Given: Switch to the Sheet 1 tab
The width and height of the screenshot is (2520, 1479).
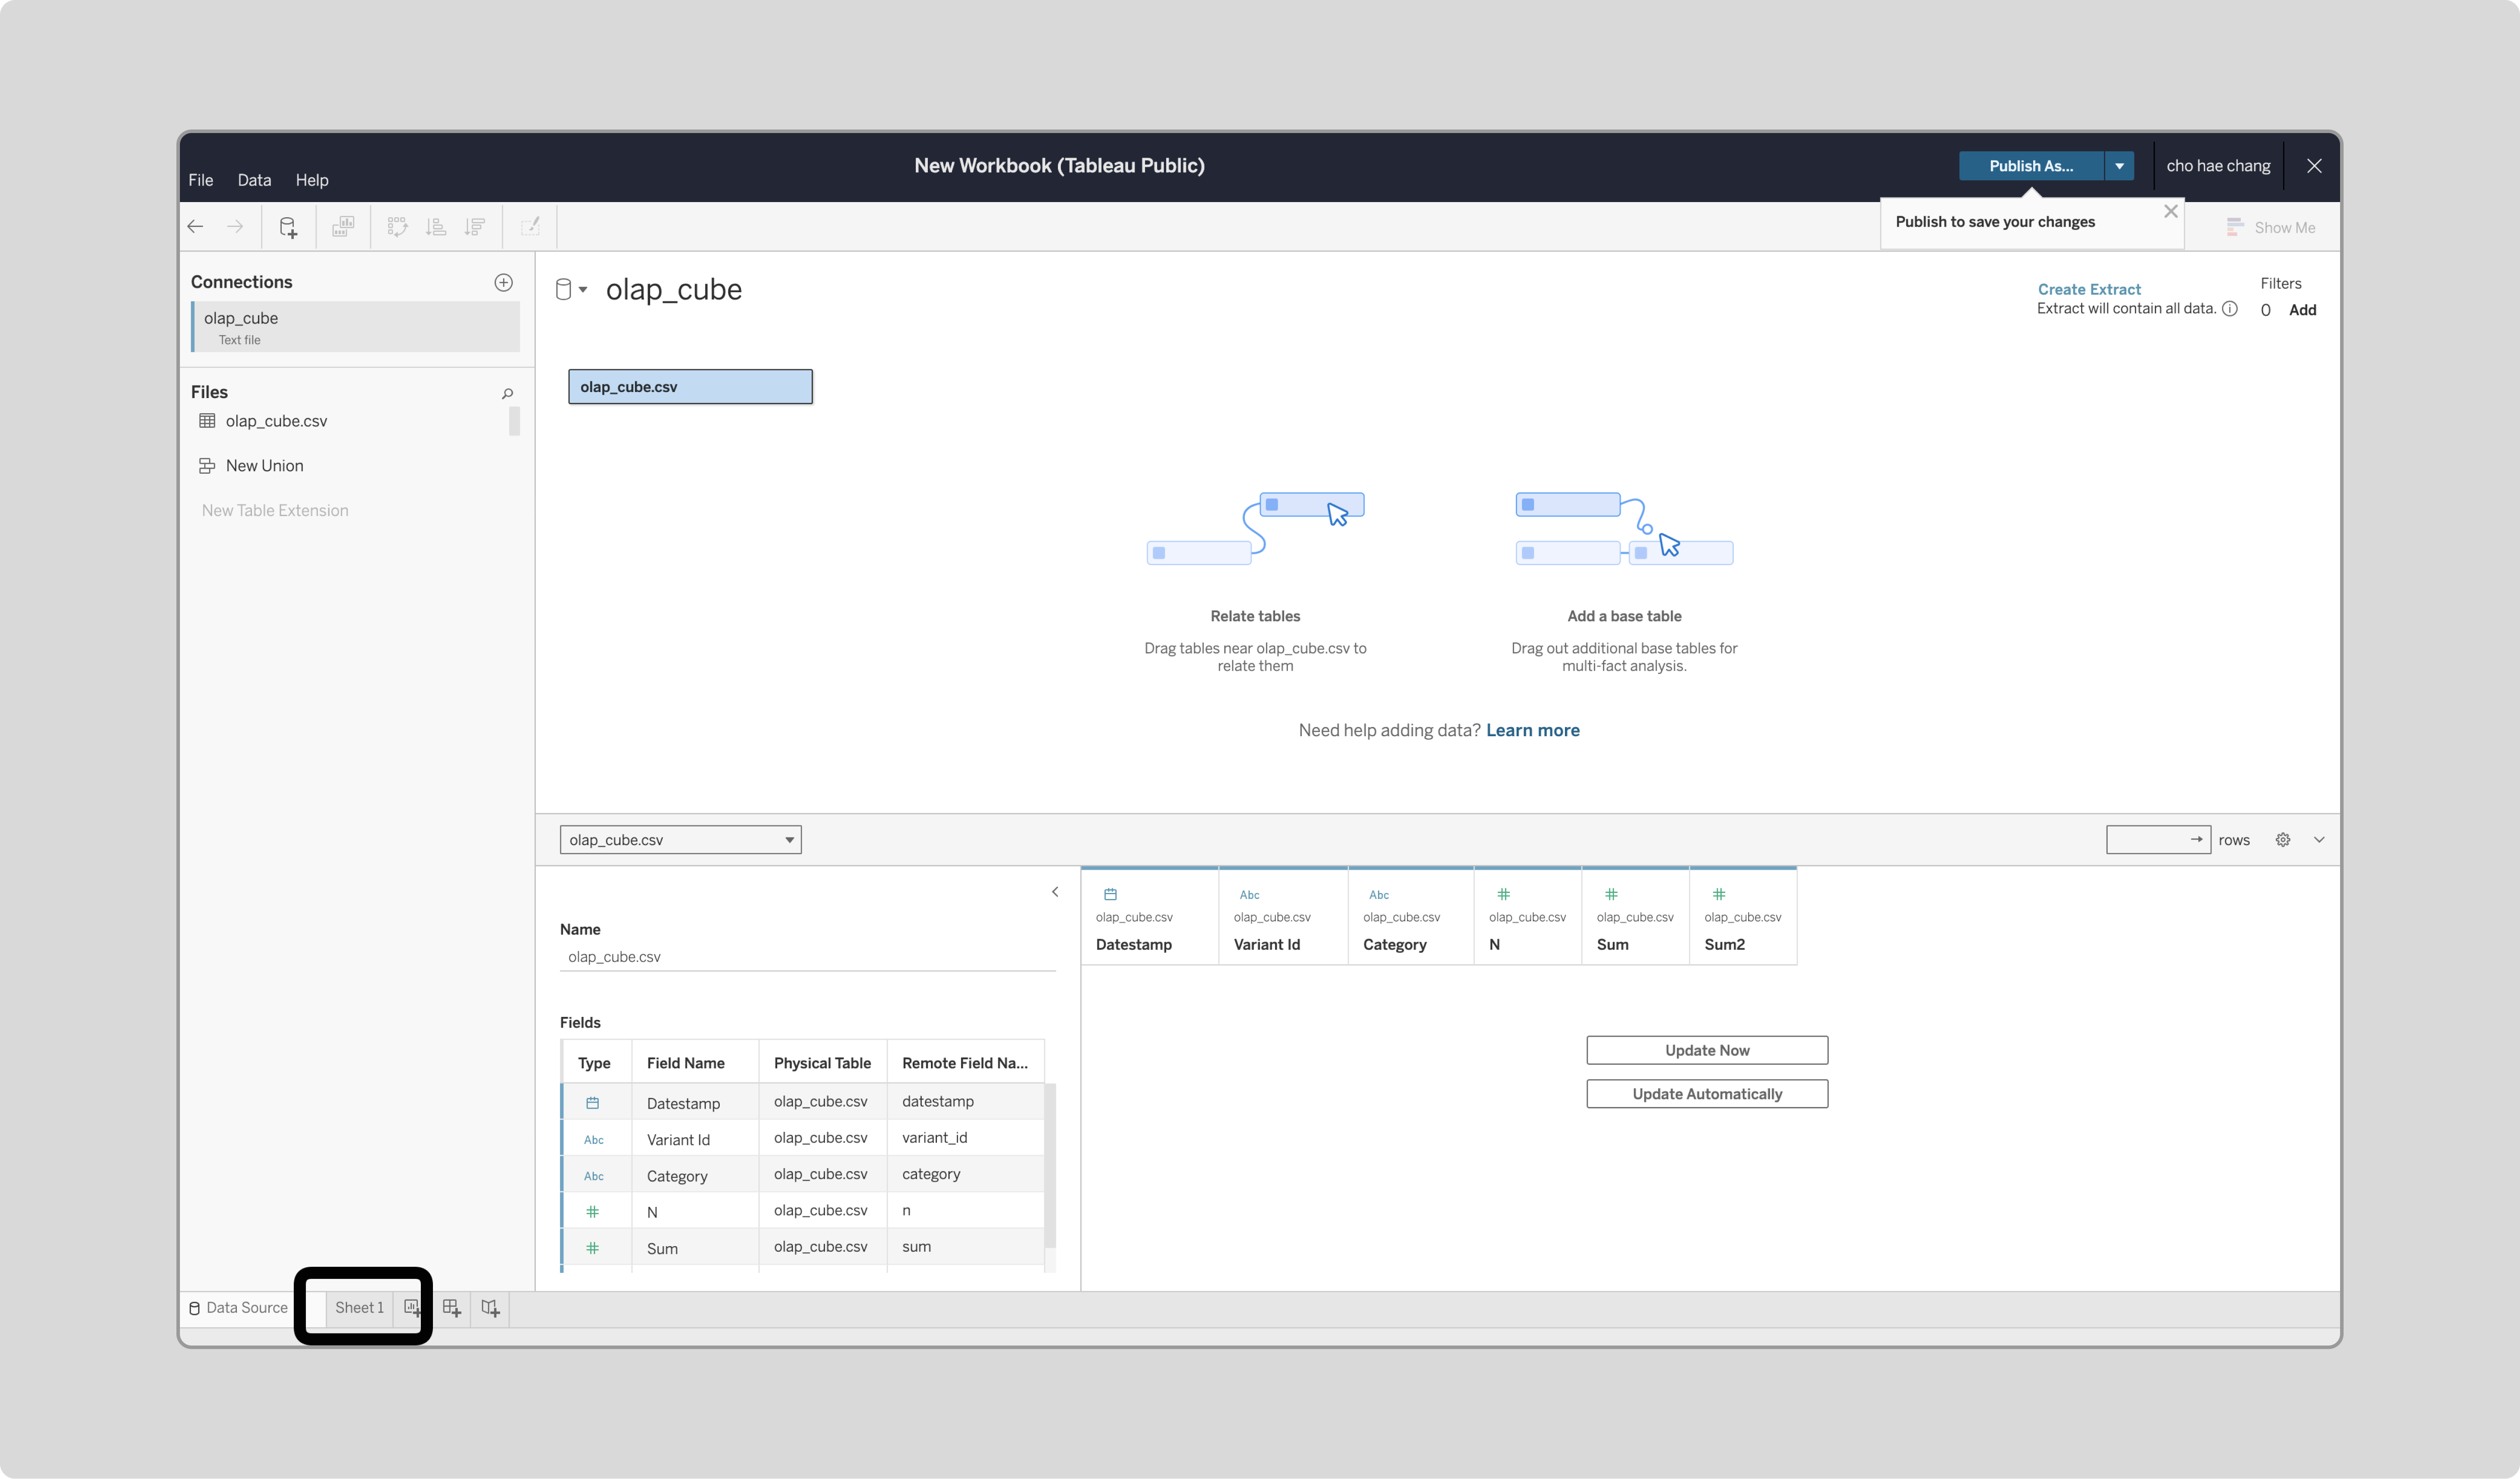Looking at the screenshot, I should pos(359,1308).
